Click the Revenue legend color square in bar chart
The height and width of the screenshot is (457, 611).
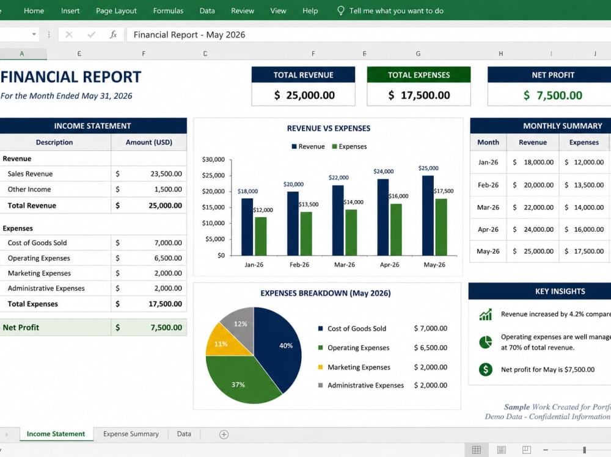[295, 147]
